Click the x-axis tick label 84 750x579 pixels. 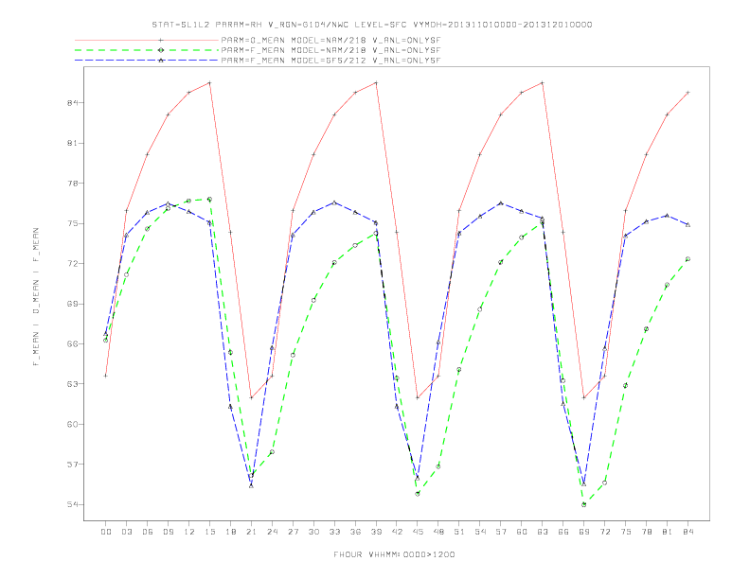(x=687, y=532)
